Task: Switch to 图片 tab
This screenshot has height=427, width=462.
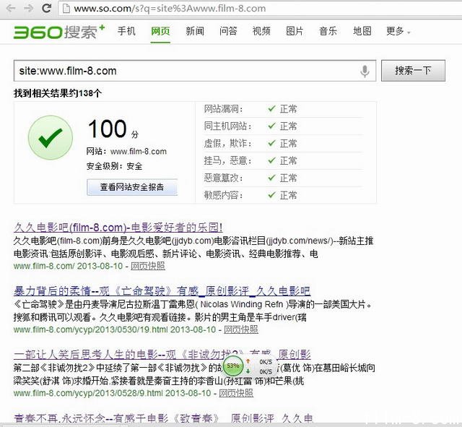Action: (295, 31)
